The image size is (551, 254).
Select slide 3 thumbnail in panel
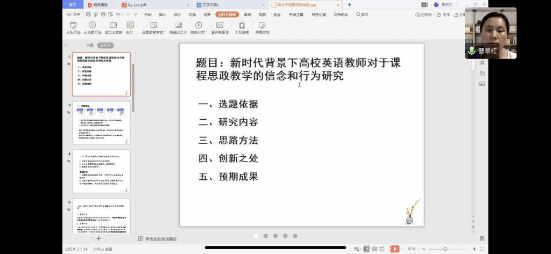coord(101,123)
